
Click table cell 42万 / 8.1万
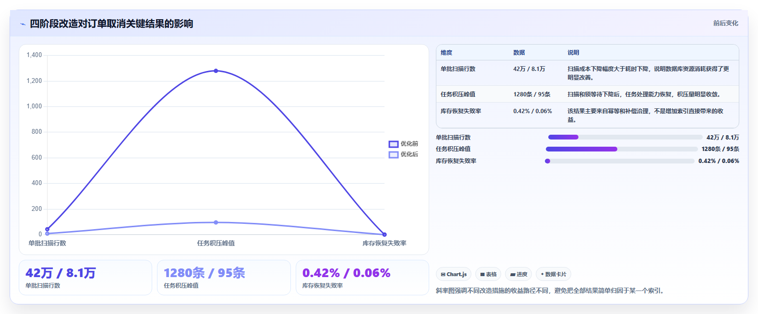529,69
